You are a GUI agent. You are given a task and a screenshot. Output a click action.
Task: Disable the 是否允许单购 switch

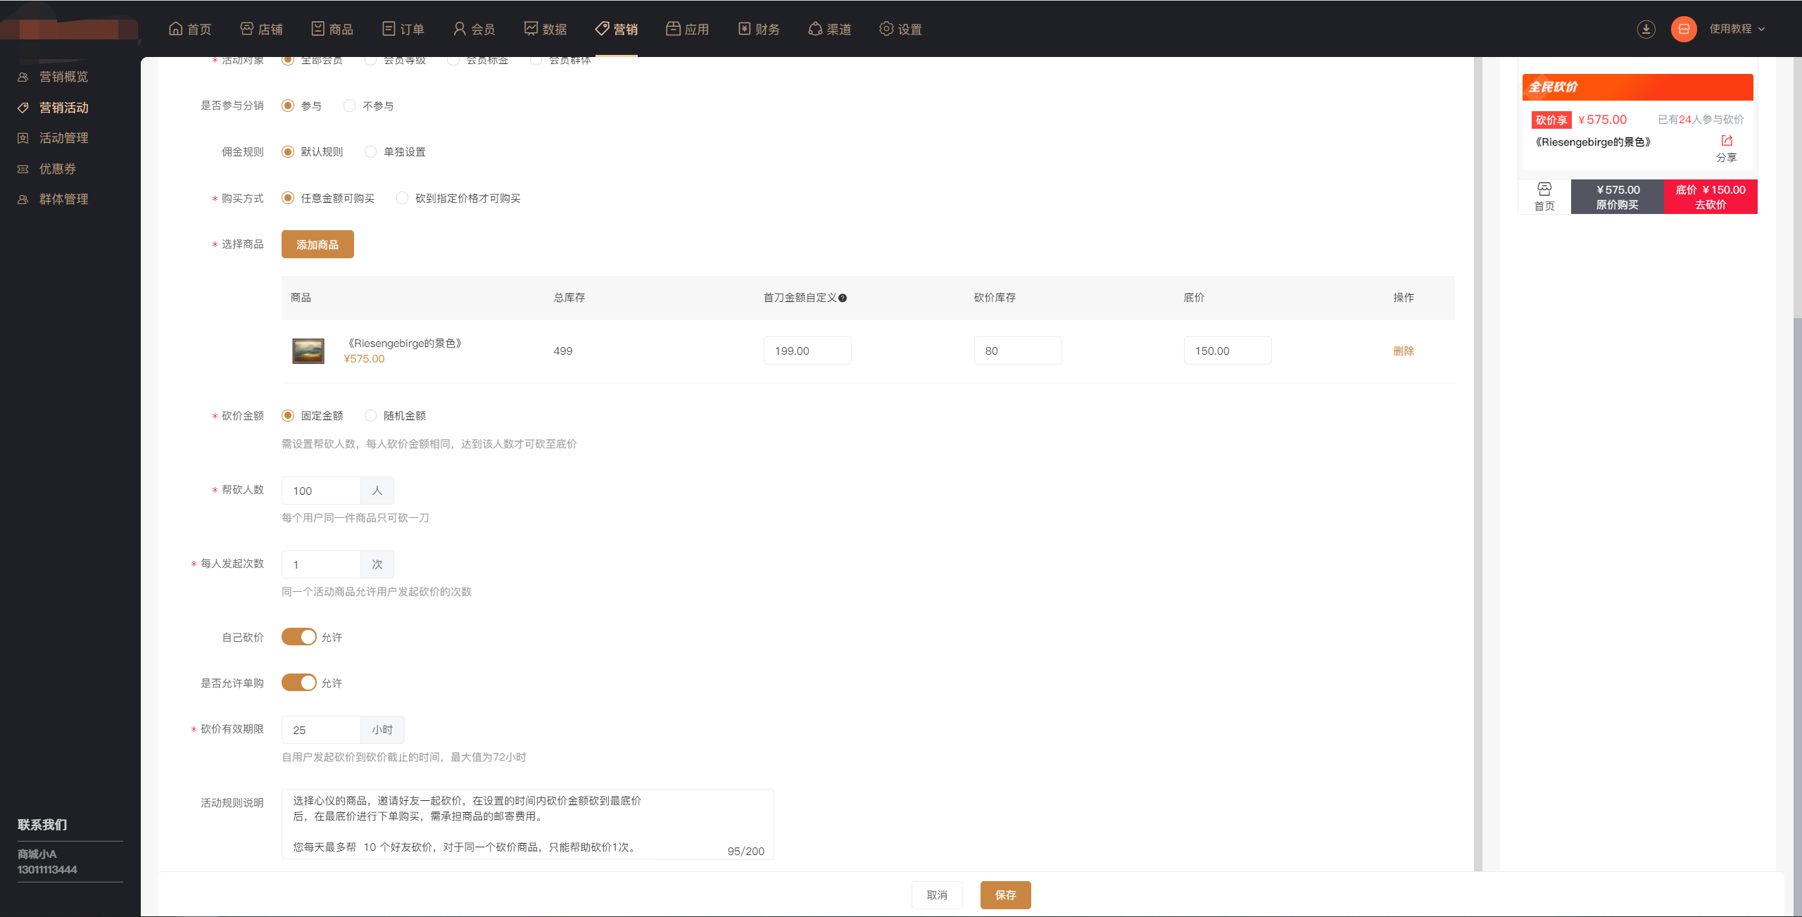(x=299, y=683)
